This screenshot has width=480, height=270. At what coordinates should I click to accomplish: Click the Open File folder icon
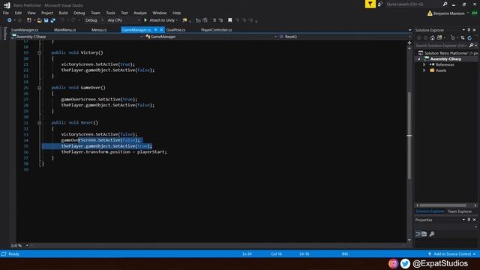(x=40, y=20)
